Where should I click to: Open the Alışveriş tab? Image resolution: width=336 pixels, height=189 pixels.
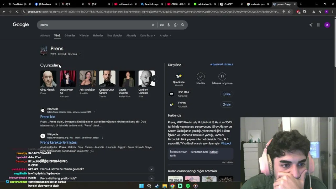click(x=131, y=35)
